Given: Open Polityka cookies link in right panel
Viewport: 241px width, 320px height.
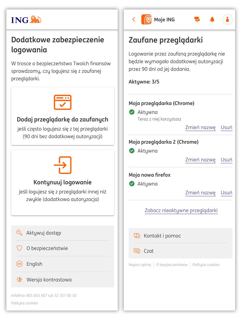Looking at the screenshot, I should click(206, 265).
